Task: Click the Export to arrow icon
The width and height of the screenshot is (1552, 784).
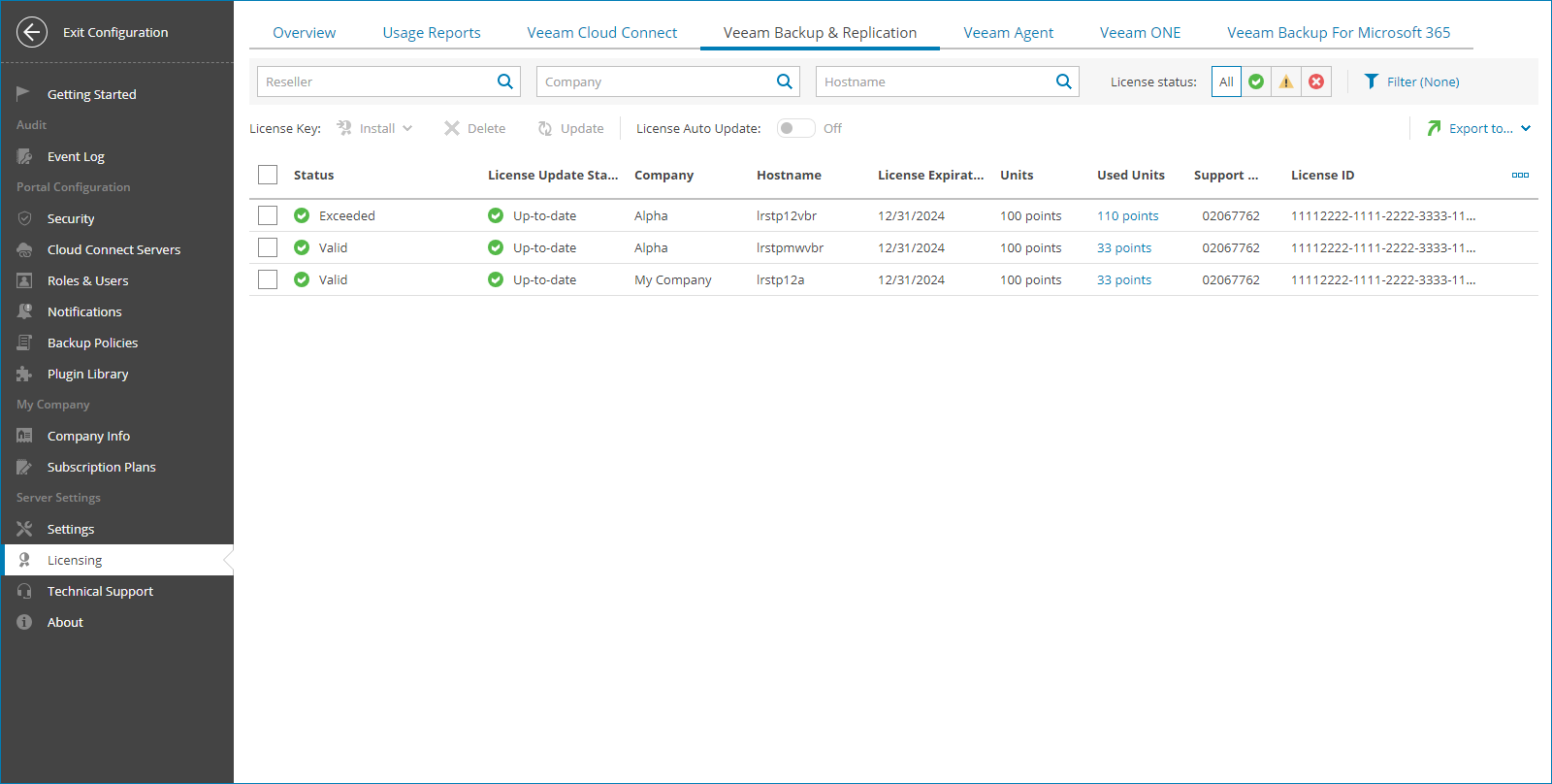Action: (1434, 128)
